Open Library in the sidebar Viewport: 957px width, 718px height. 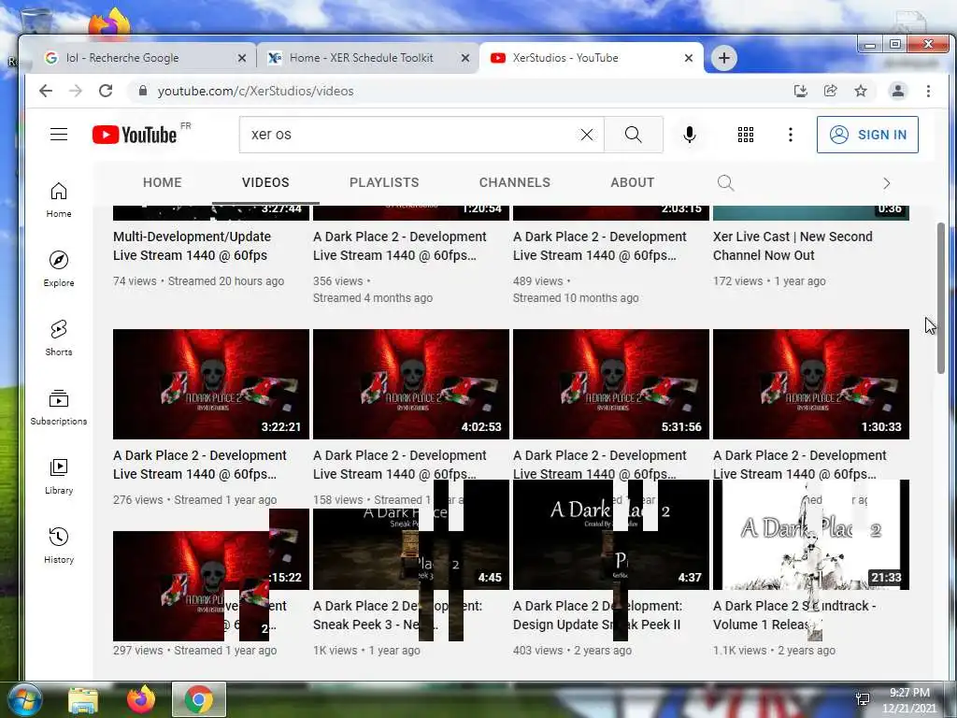click(59, 476)
